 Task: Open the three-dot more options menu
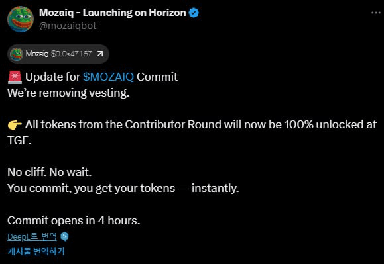(376, 13)
